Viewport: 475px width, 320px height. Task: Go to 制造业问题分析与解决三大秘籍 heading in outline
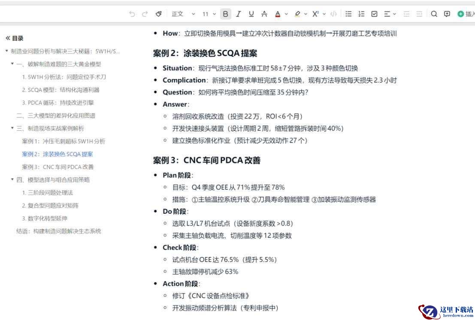pos(65,51)
